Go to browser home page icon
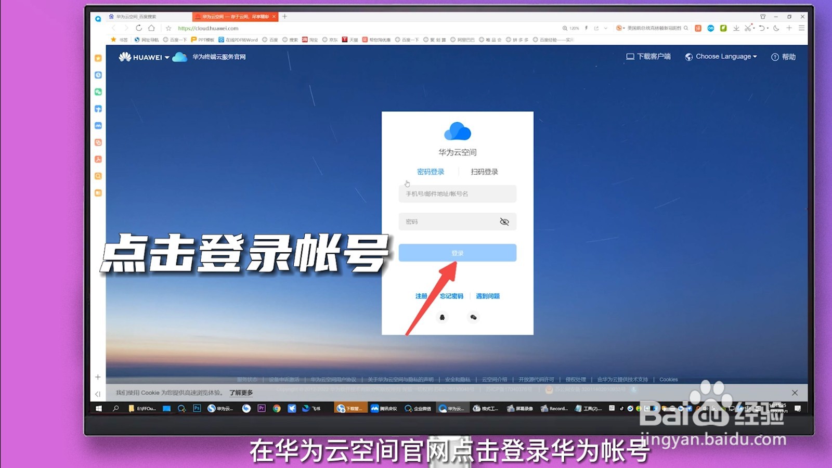 (151, 28)
